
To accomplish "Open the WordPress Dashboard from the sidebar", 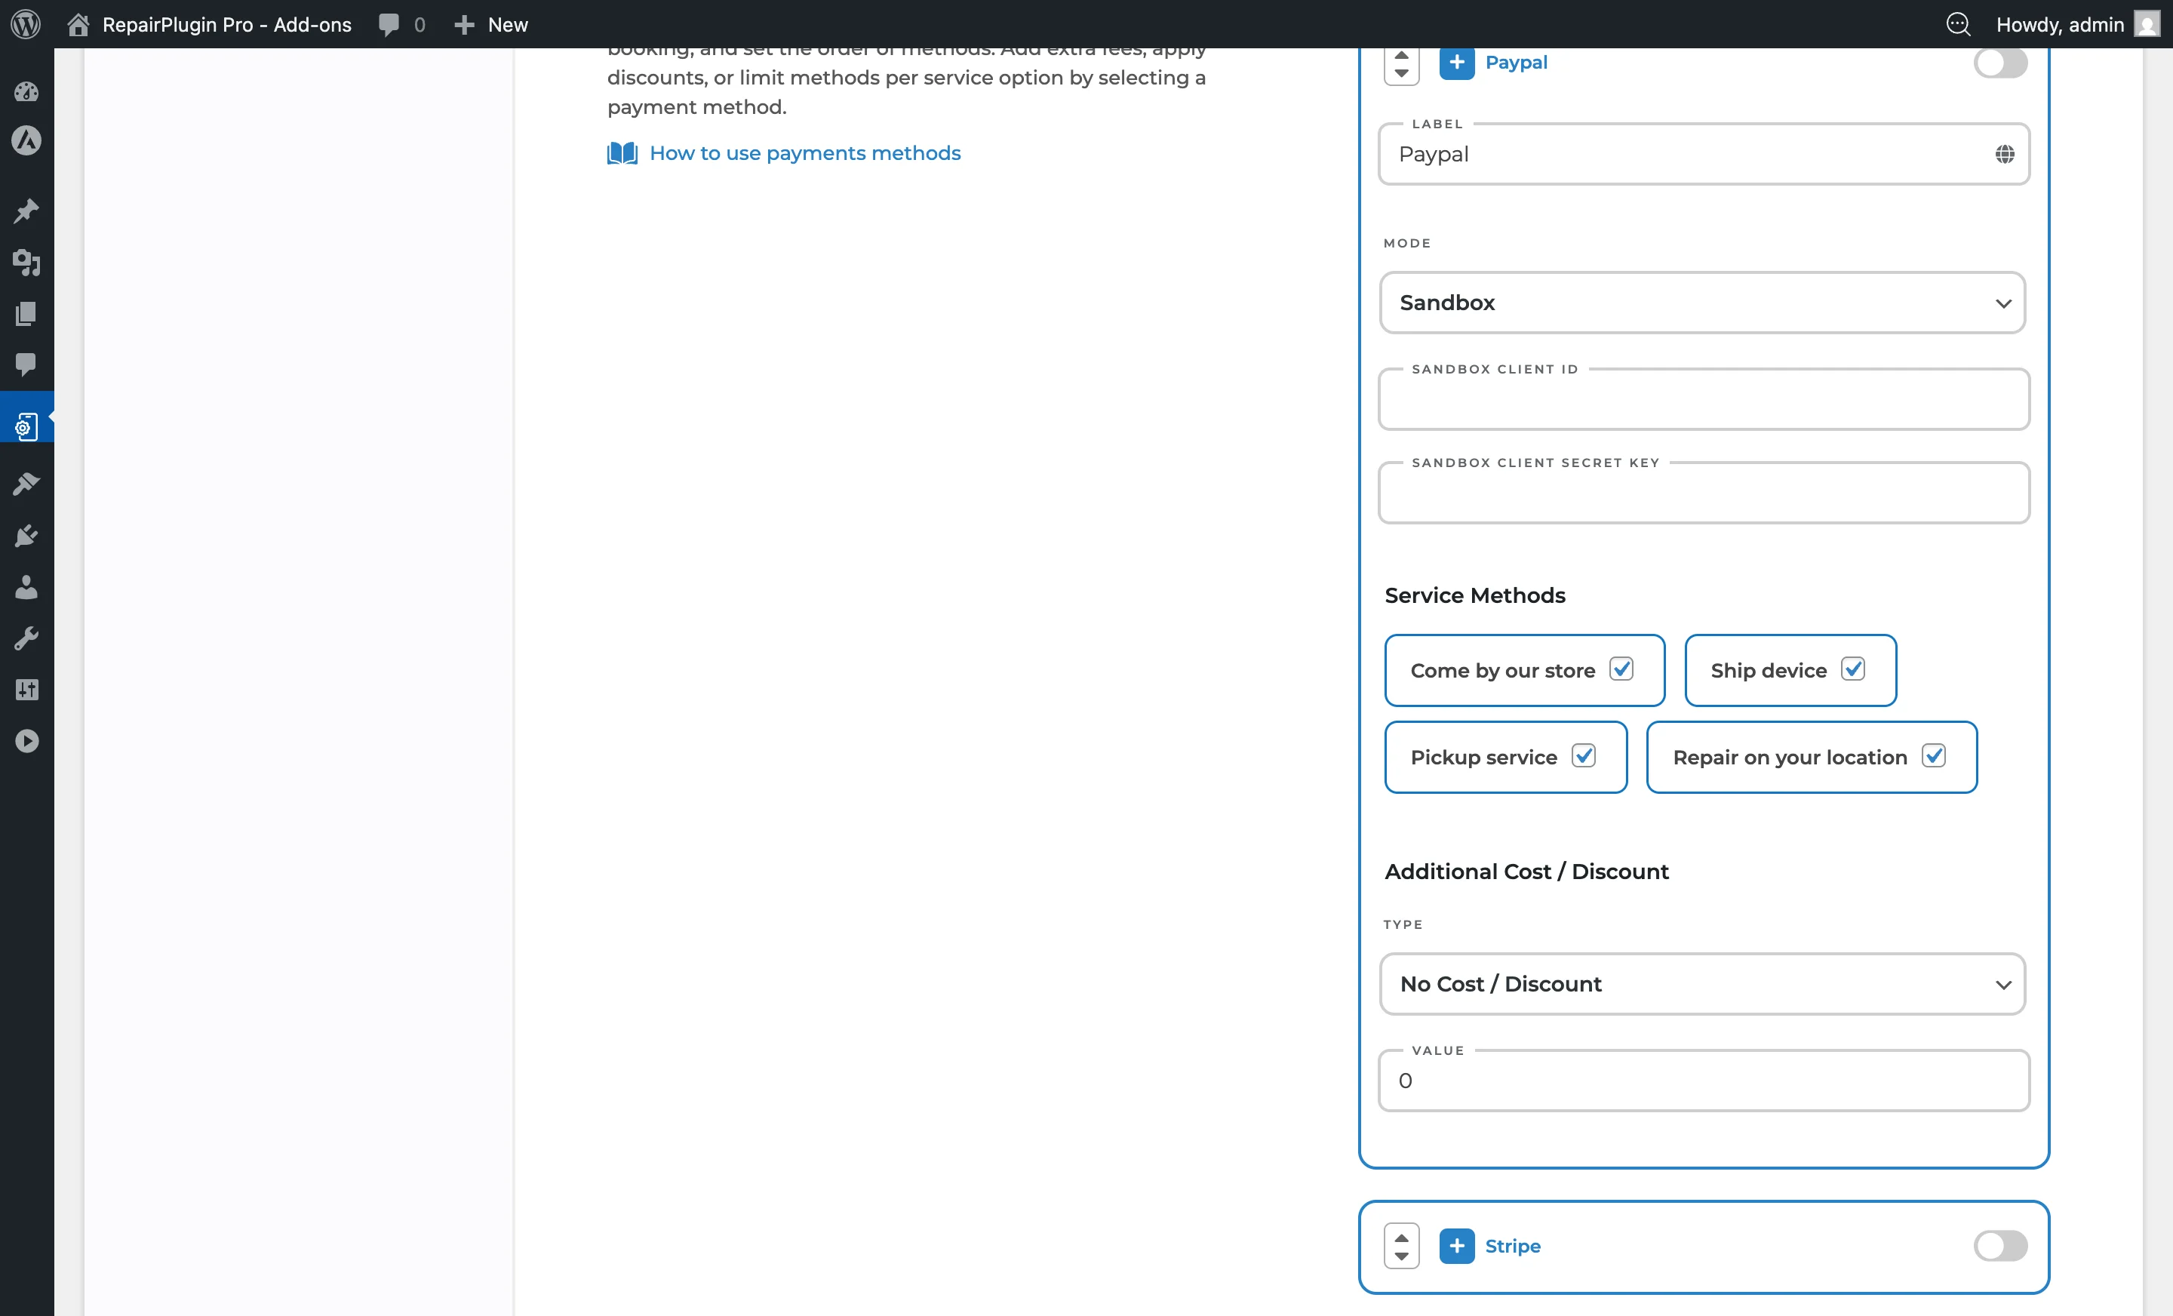I will pyautogui.click(x=25, y=92).
